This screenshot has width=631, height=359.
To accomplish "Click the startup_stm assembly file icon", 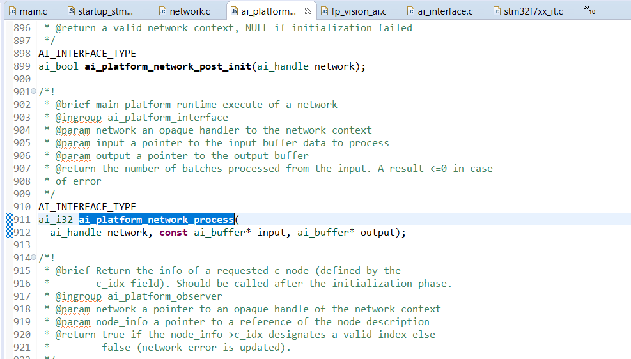I will pyautogui.click(x=71, y=11).
